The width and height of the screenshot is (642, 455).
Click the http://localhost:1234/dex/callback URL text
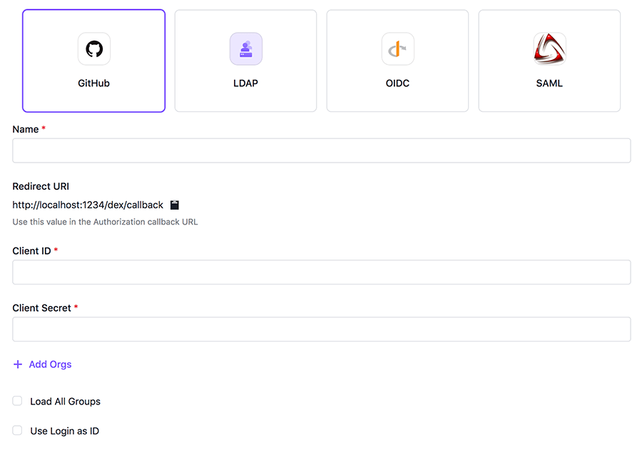click(x=88, y=205)
